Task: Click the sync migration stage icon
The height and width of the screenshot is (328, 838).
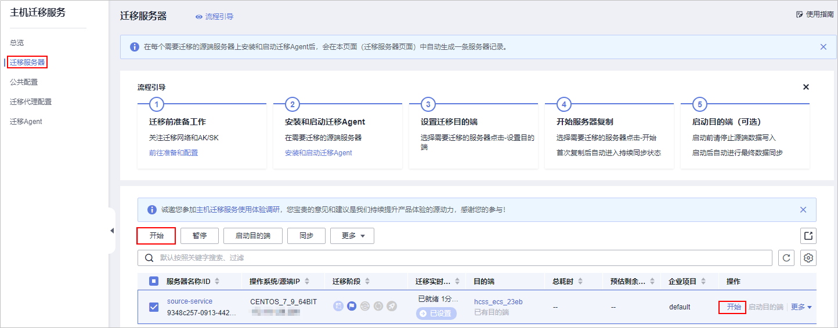Action: coord(365,306)
